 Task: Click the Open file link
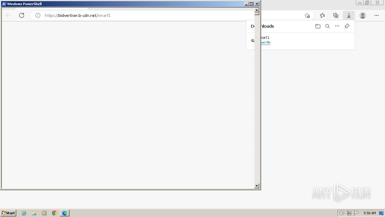[x=266, y=42]
